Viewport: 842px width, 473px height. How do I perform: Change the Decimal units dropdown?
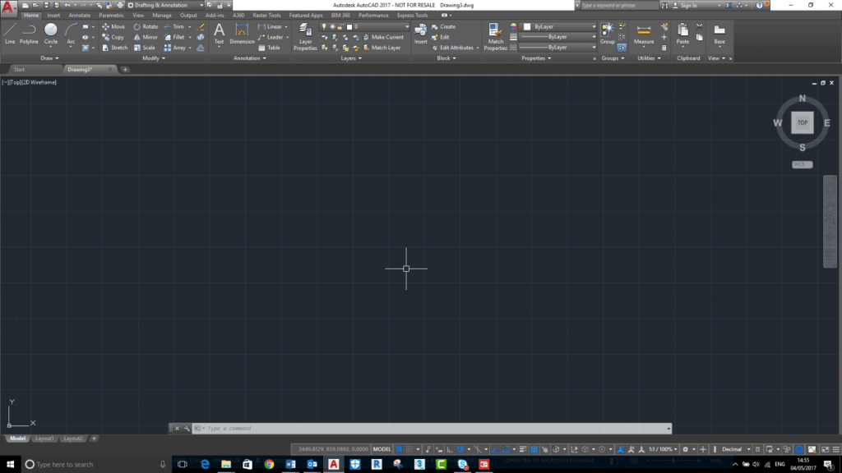(x=734, y=448)
